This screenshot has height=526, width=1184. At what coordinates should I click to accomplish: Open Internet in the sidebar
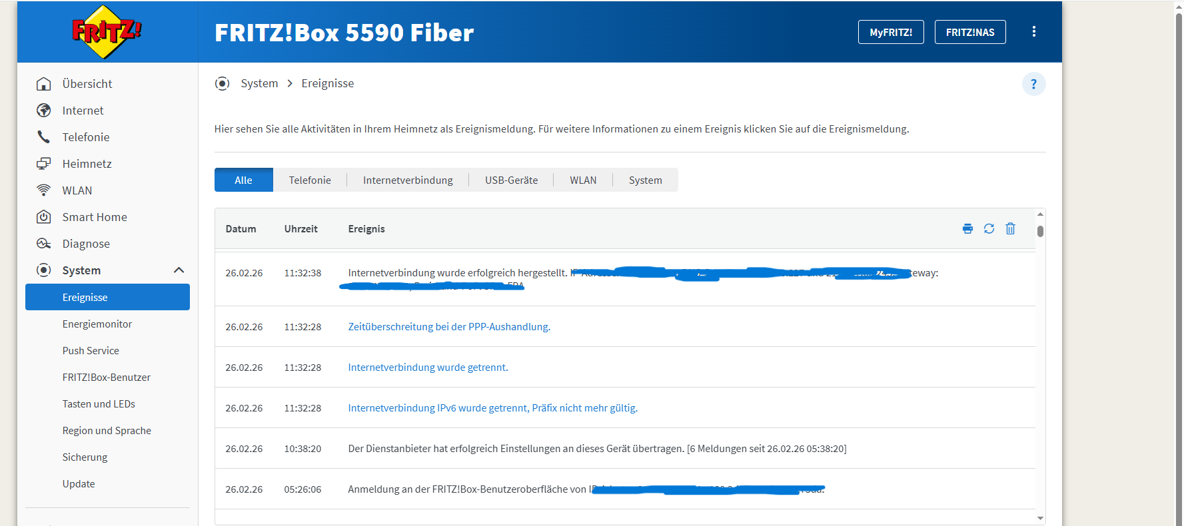click(83, 111)
